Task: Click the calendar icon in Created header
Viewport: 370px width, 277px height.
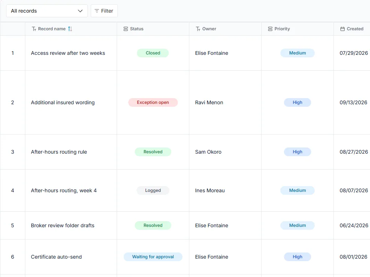Action: 343,29
